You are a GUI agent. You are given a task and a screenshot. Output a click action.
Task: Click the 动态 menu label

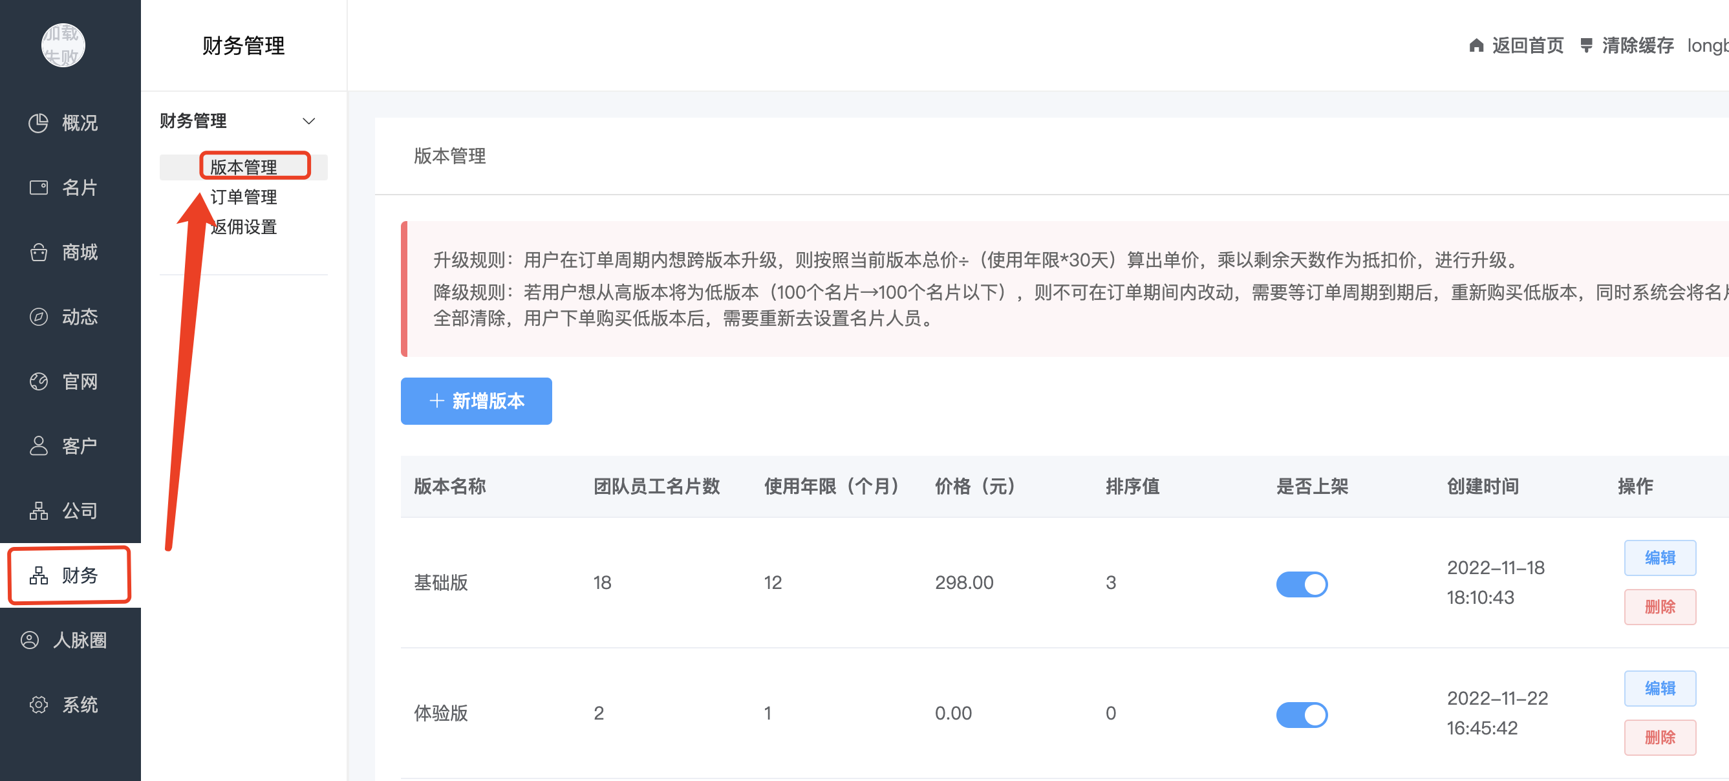point(80,317)
